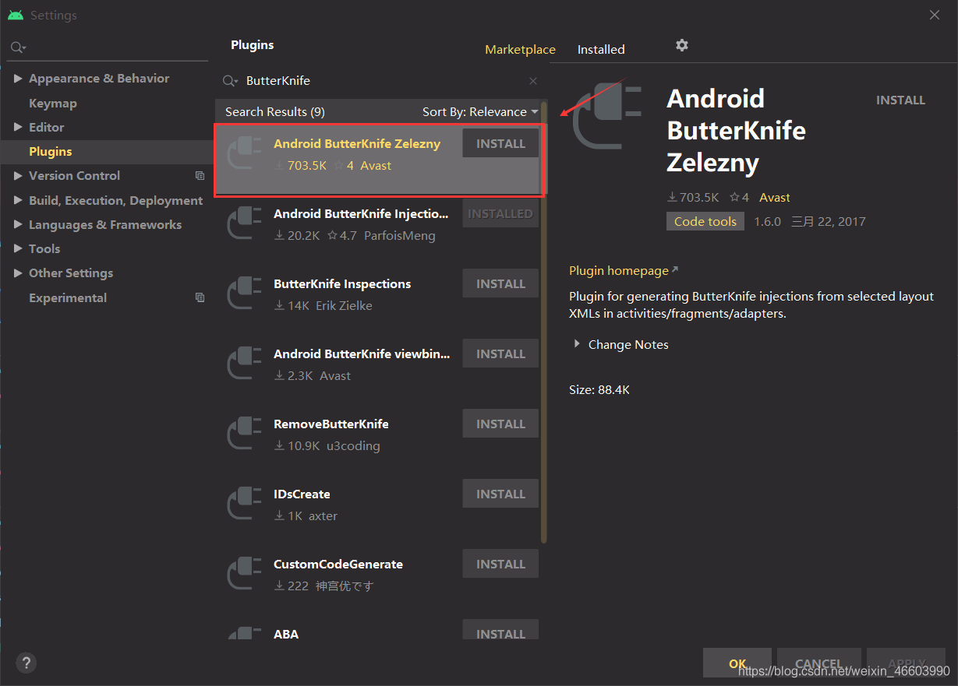This screenshot has height=686, width=958.
Task: Open the plugin search history magnifier
Action: (230, 81)
